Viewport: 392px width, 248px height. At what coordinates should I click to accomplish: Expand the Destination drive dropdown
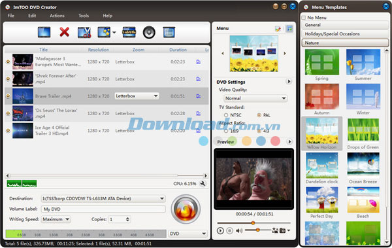pyautogui.click(x=103, y=199)
